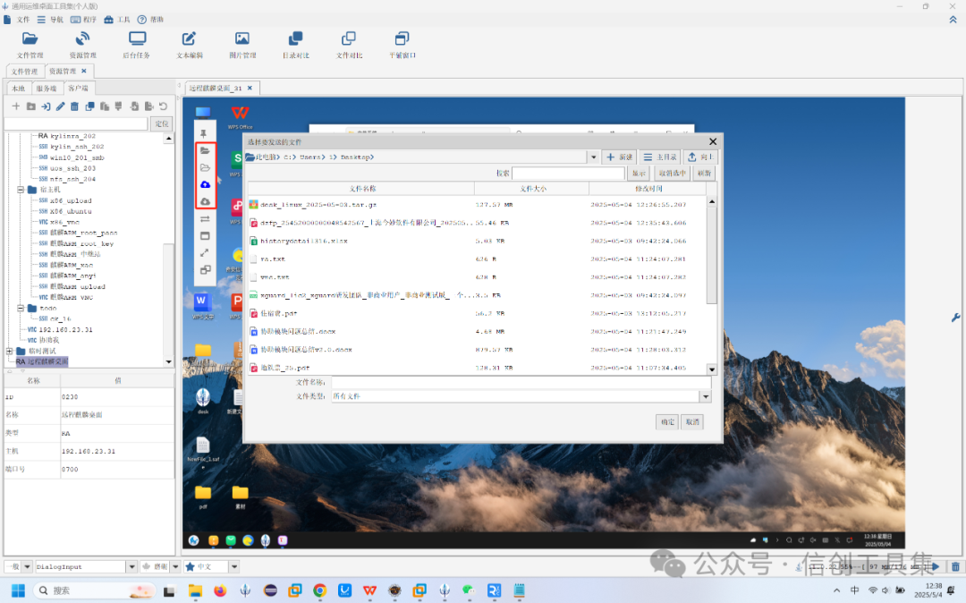Image resolution: width=966 pixels, height=603 pixels.
Task: Click the outlined open-folder icon on remote sidebar
Action: (205, 167)
